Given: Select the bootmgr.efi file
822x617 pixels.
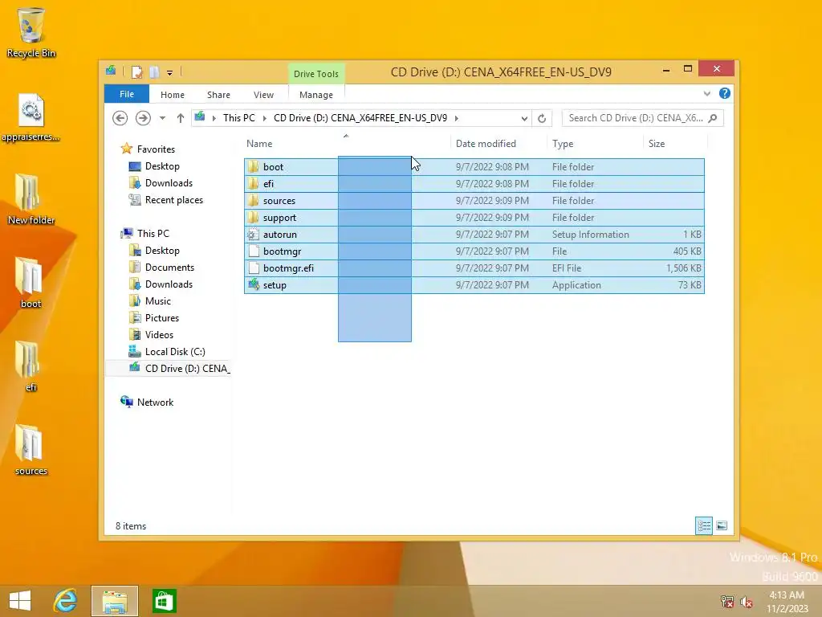Looking at the screenshot, I should click(x=474, y=268).
